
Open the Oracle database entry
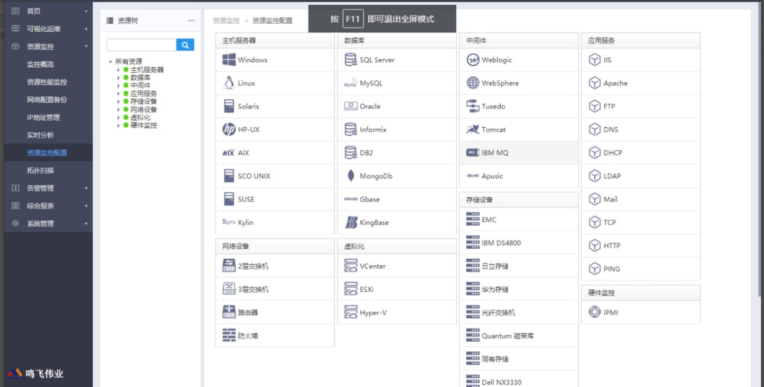370,107
